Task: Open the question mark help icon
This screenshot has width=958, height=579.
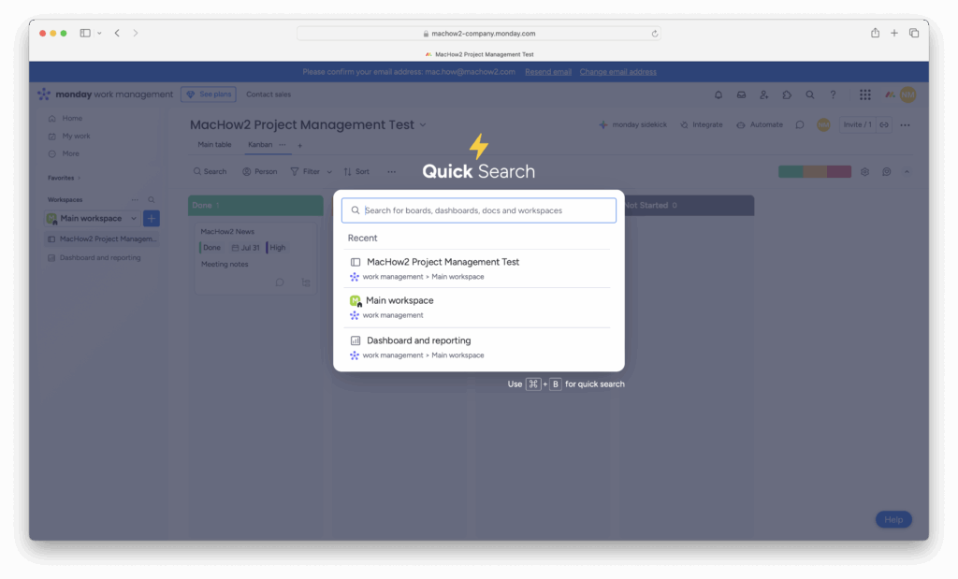Action: 833,94
